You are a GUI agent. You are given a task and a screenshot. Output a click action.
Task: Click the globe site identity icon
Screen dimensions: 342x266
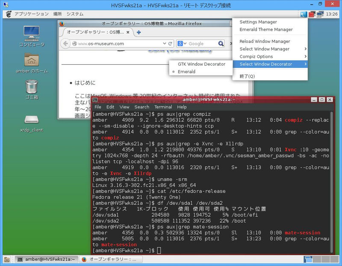(74, 44)
